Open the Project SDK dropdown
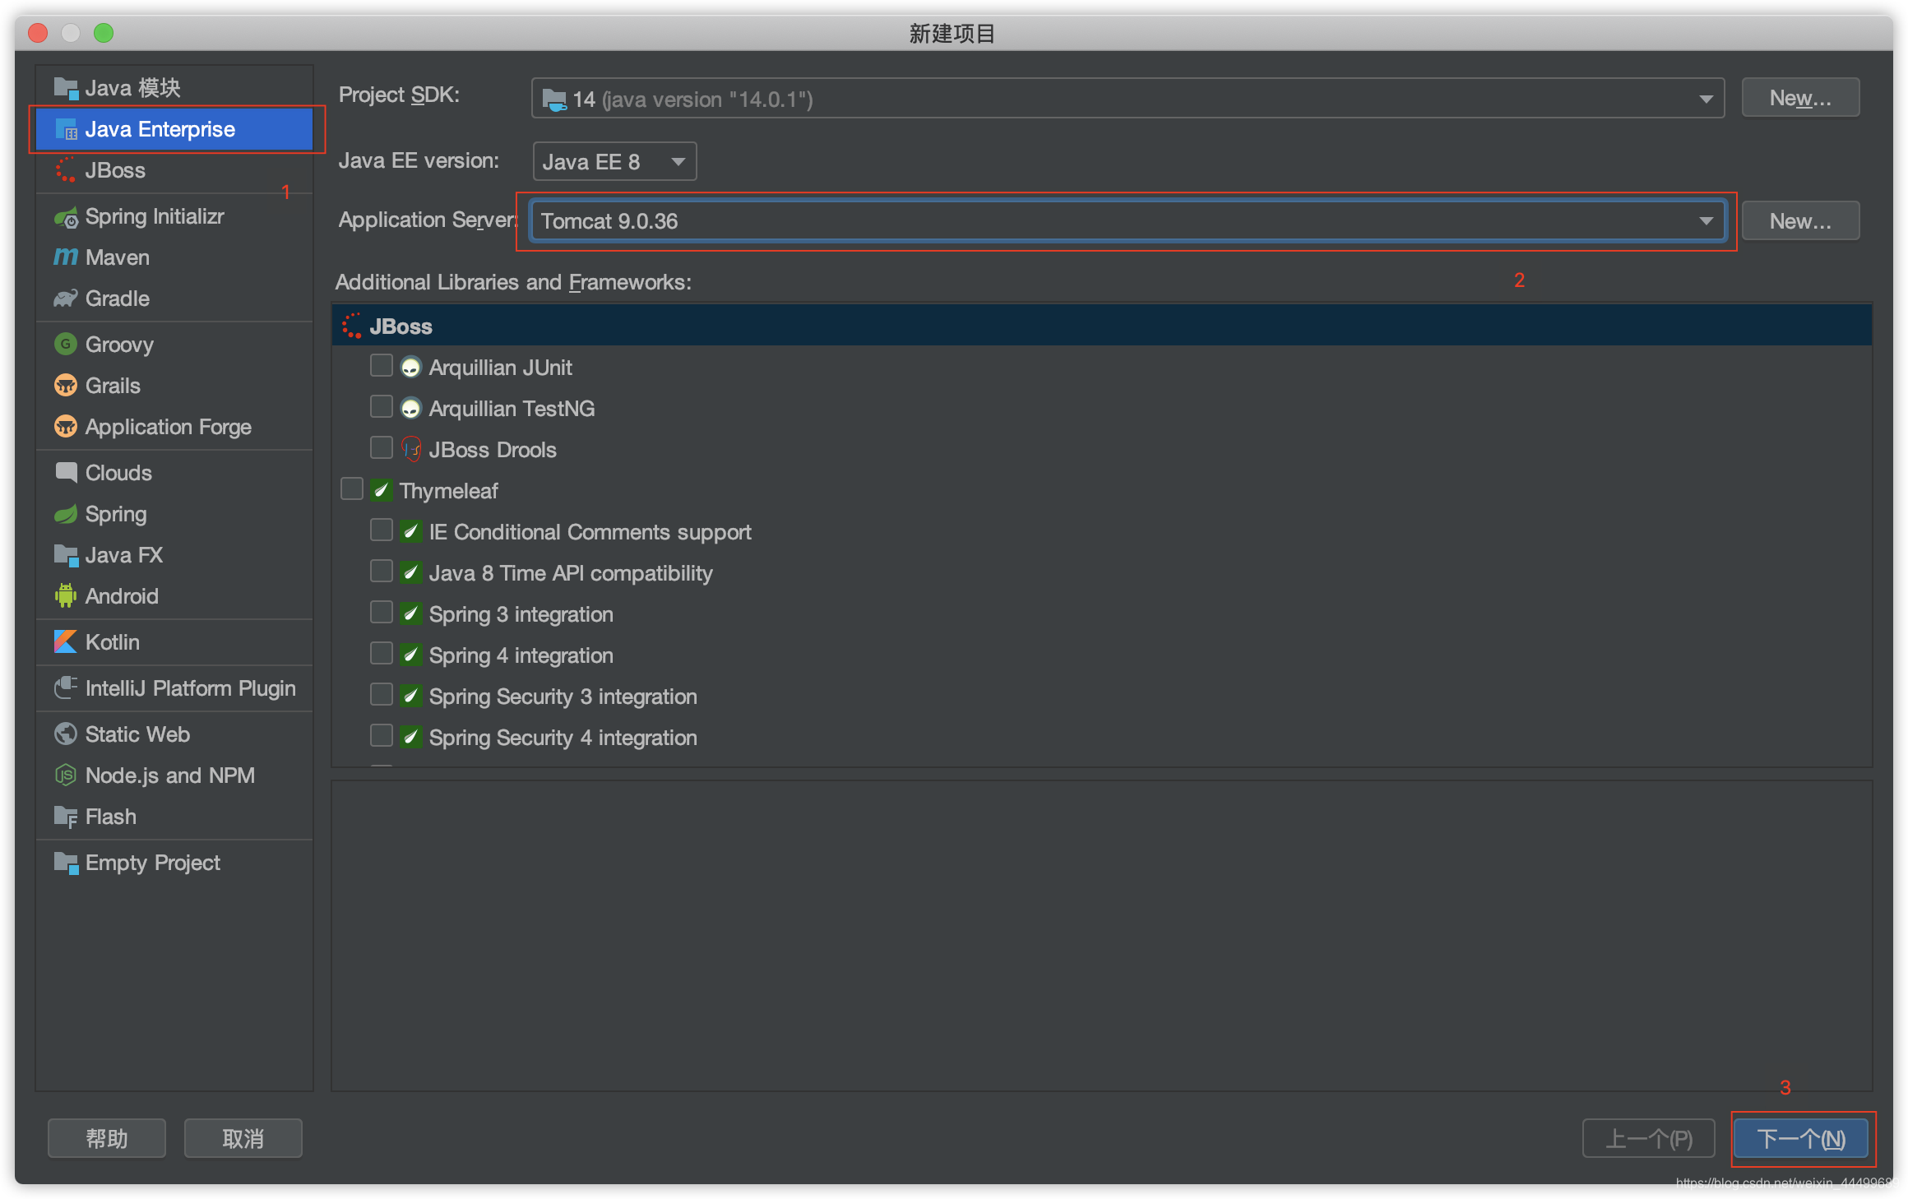 (1128, 99)
